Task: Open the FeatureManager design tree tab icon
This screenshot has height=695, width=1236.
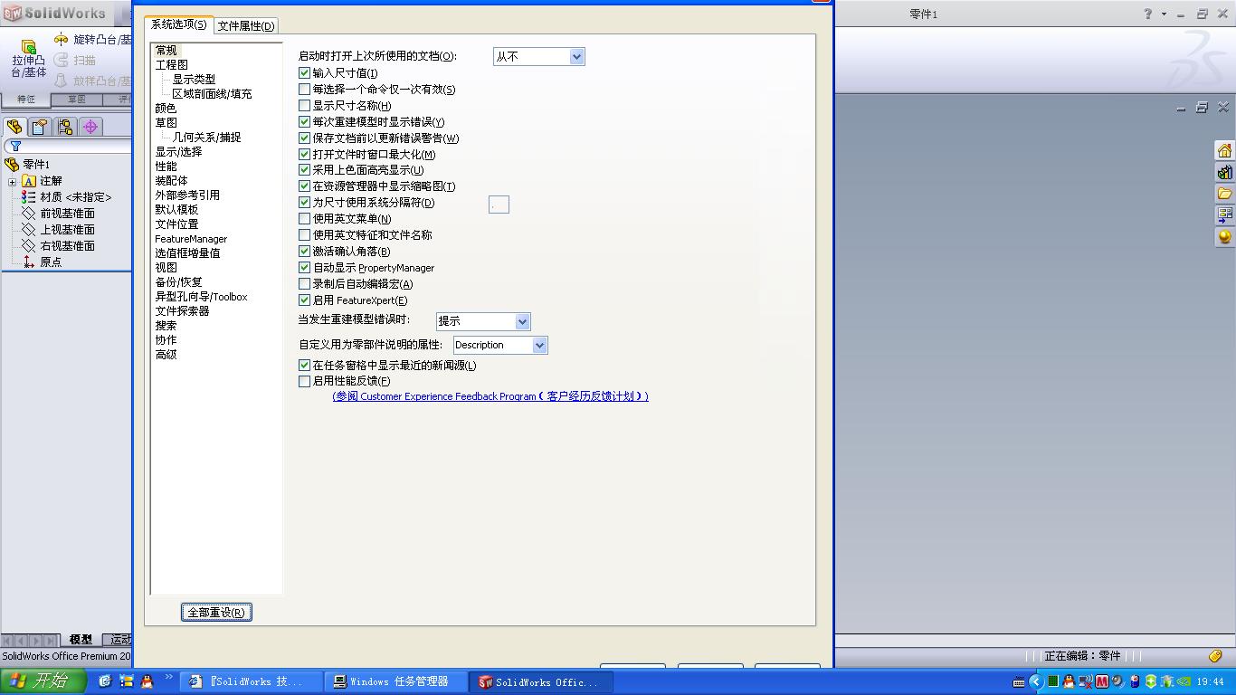Action: pyautogui.click(x=14, y=127)
